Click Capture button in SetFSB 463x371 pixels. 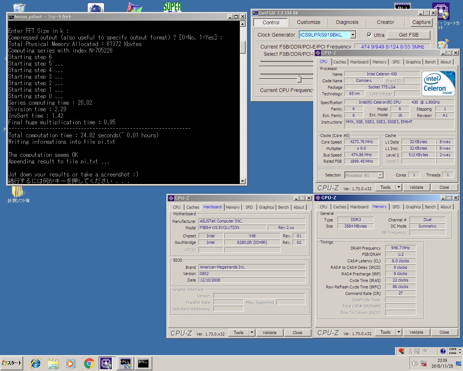(x=421, y=22)
